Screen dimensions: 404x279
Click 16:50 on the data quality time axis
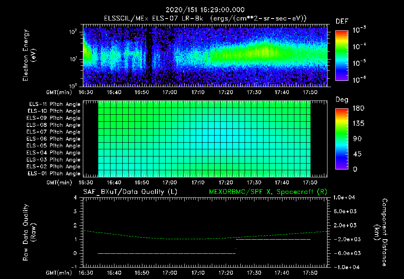142,273
